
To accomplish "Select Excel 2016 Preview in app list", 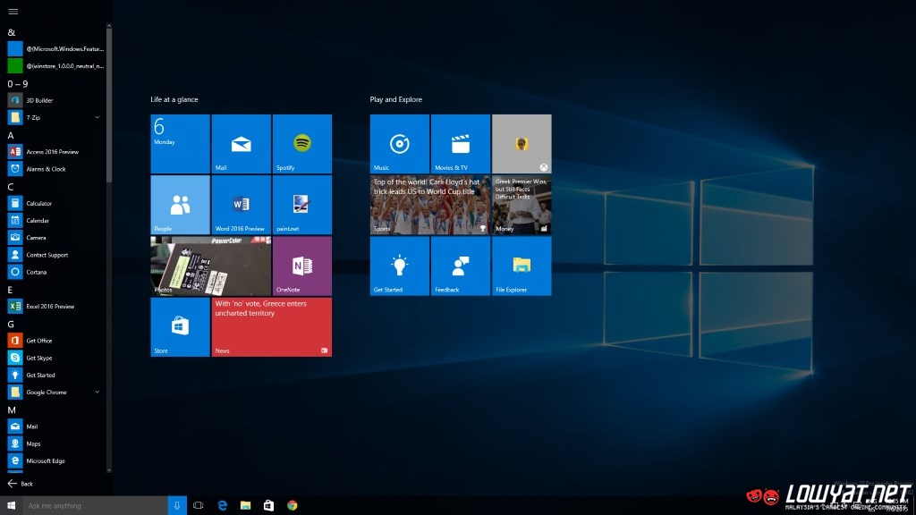I will 49,307.
